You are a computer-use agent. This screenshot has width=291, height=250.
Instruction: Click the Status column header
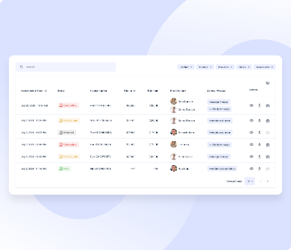[61, 90]
